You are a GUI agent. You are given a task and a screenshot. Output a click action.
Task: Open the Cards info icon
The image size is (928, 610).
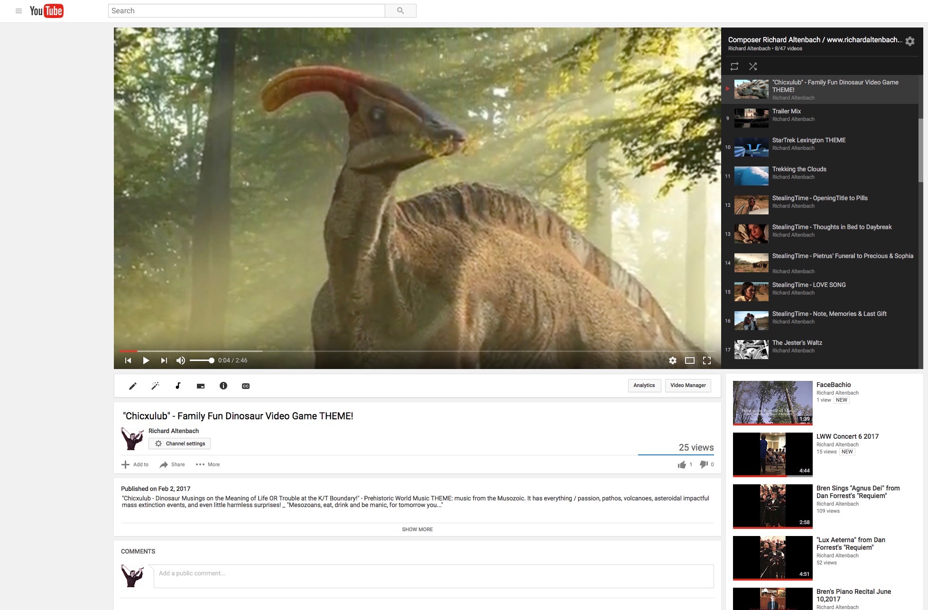tap(223, 386)
